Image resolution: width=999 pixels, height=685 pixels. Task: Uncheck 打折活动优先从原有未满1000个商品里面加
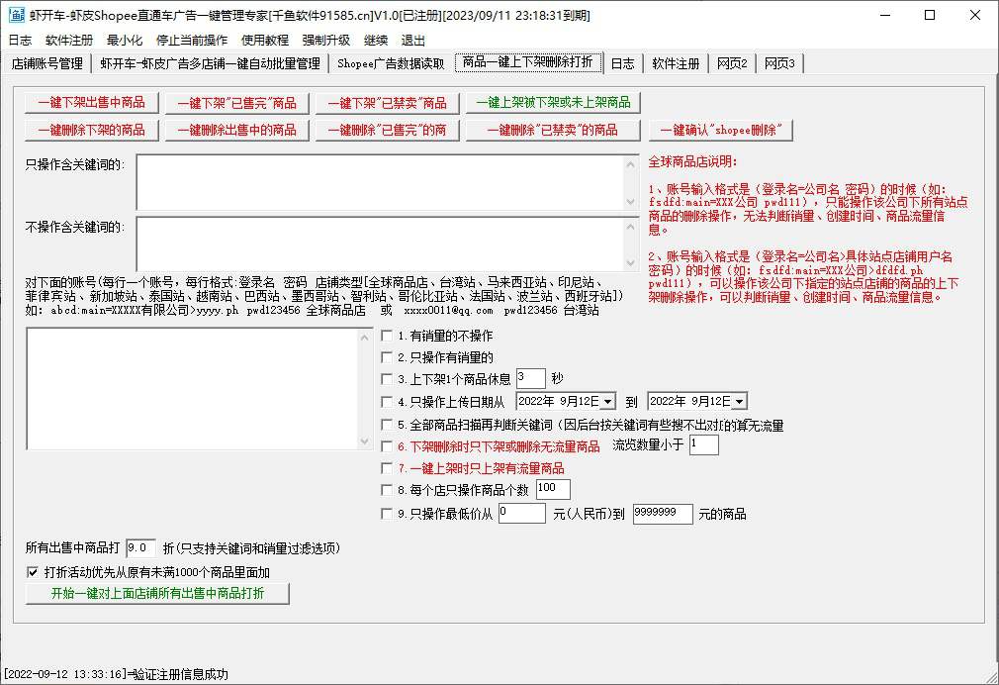[x=33, y=572]
